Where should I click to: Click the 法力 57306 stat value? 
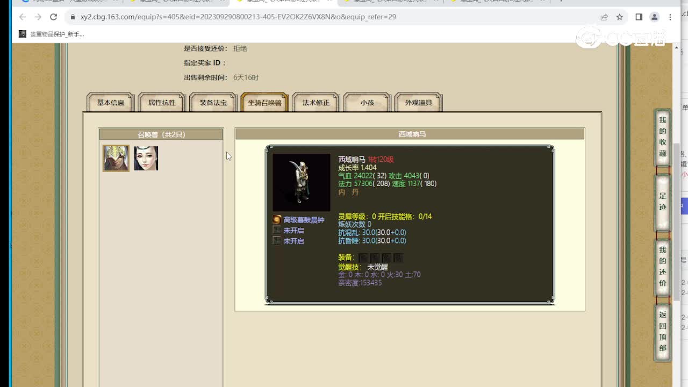[364, 184]
